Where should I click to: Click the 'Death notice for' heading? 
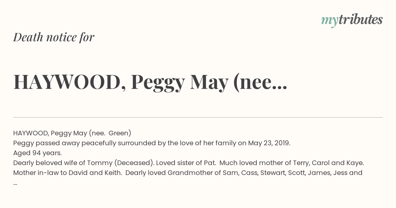(x=54, y=37)
